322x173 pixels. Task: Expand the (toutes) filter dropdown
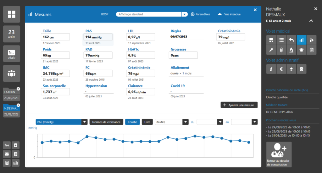186,122
